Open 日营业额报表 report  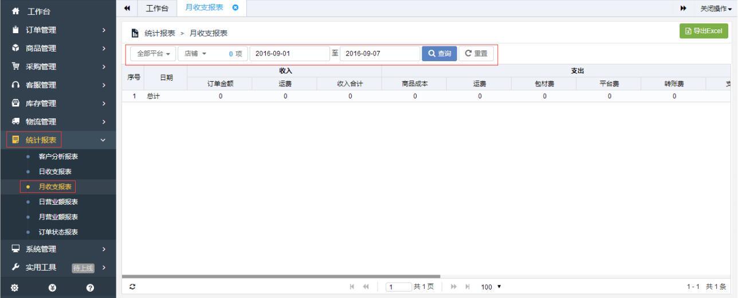pos(58,202)
